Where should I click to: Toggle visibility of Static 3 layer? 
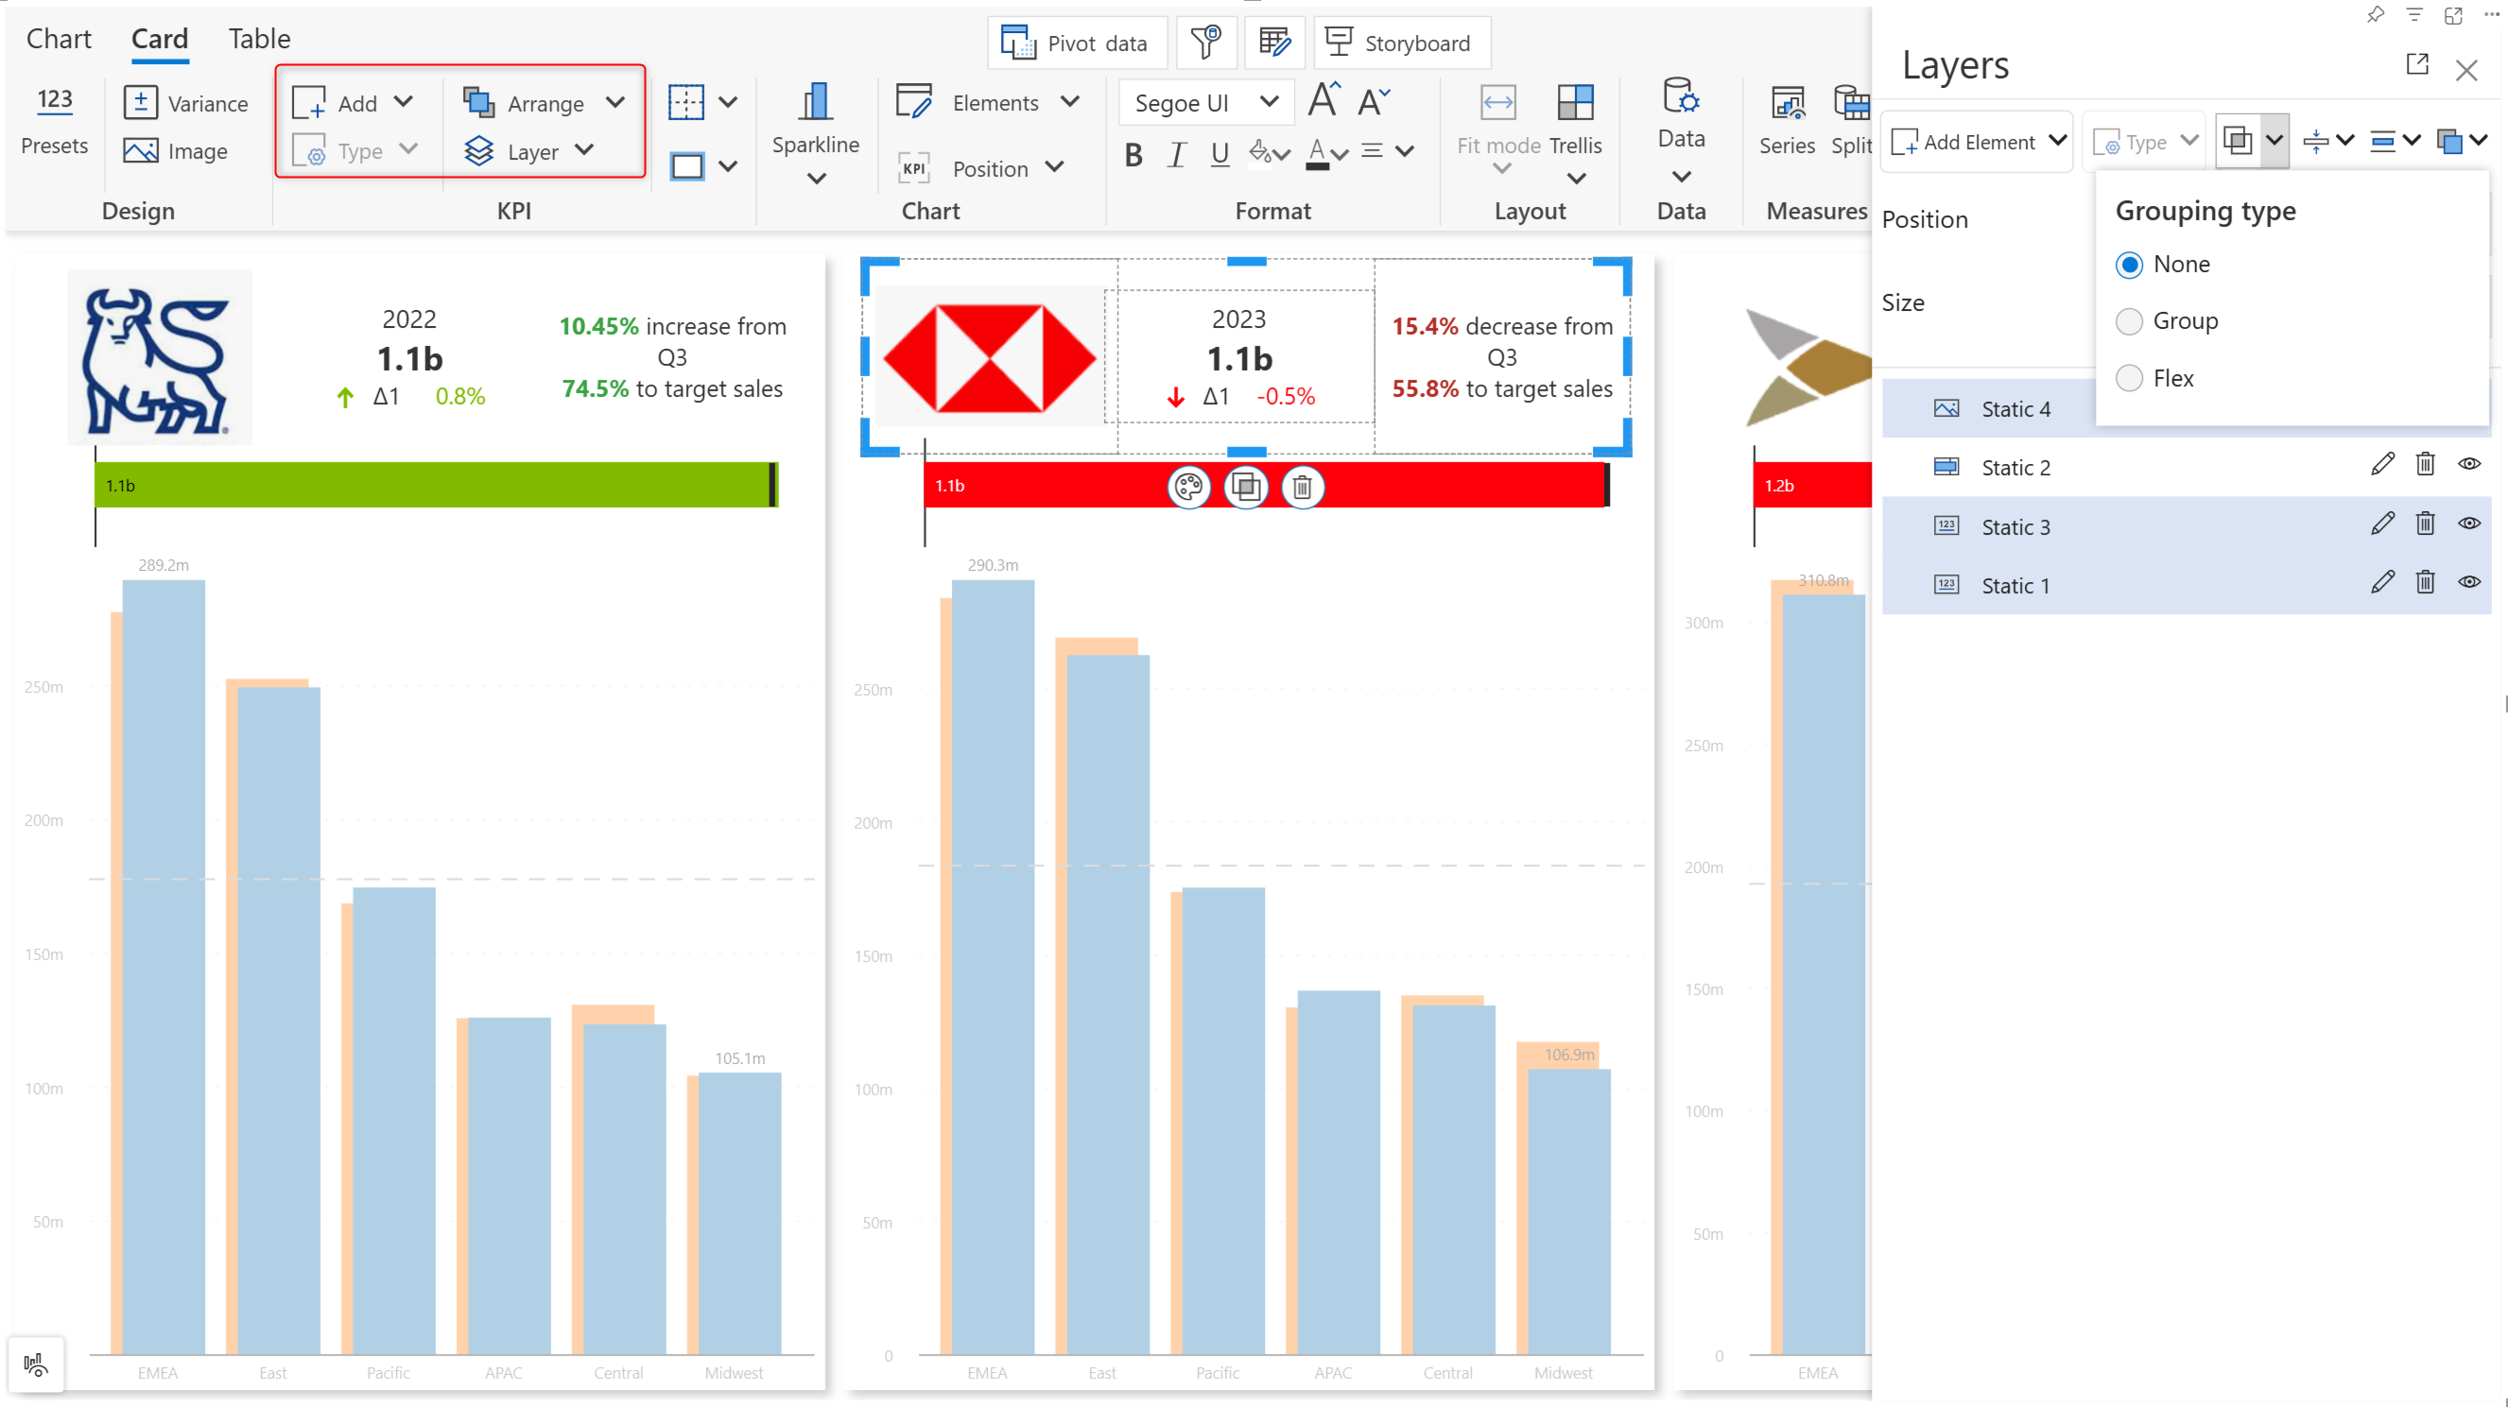click(2469, 523)
